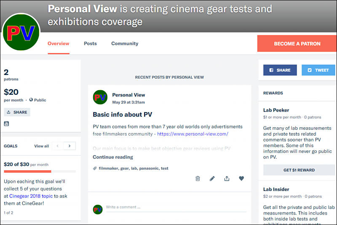Click the lab tag

pos(134,169)
